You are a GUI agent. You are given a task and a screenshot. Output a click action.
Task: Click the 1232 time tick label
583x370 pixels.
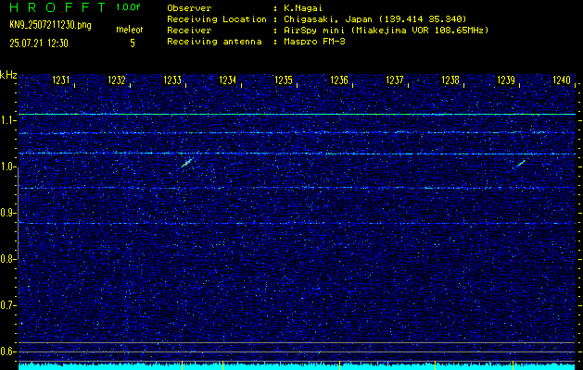[x=117, y=80]
